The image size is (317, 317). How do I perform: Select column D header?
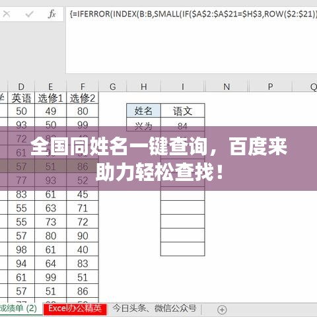pos(21,87)
